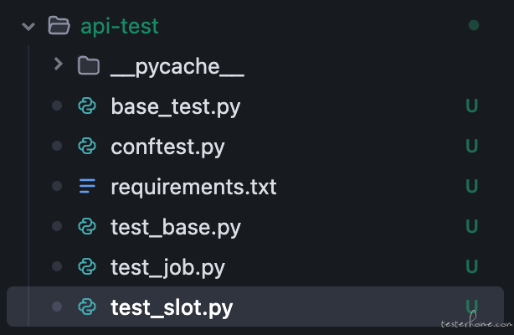This screenshot has height=335, width=514.
Task: Click the Python icon beside test_slot.py
Action: (87, 307)
